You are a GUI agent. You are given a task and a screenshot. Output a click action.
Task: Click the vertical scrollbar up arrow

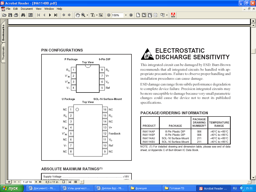(253, 25)
